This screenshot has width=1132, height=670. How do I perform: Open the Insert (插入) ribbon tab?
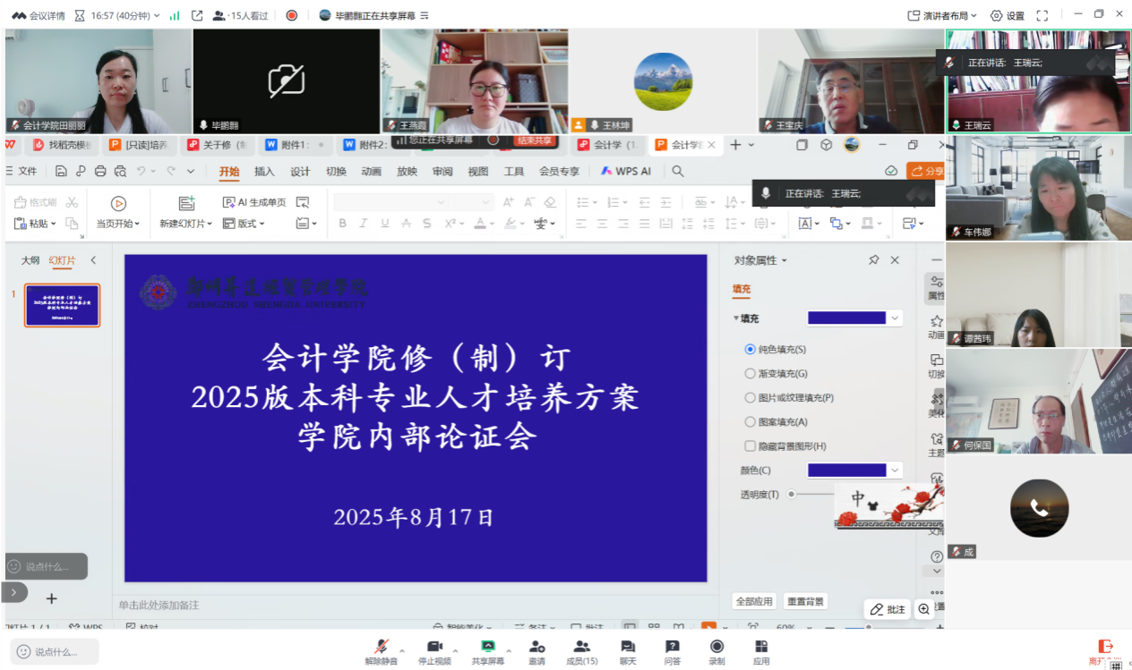click(264, 172)
